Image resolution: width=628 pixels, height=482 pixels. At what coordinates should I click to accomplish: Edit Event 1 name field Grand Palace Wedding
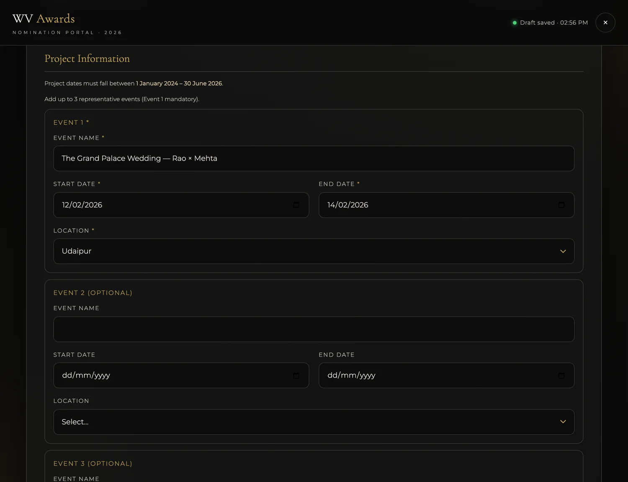pos(314,158)
